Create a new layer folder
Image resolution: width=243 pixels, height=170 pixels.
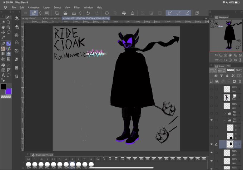click(217, 81)
